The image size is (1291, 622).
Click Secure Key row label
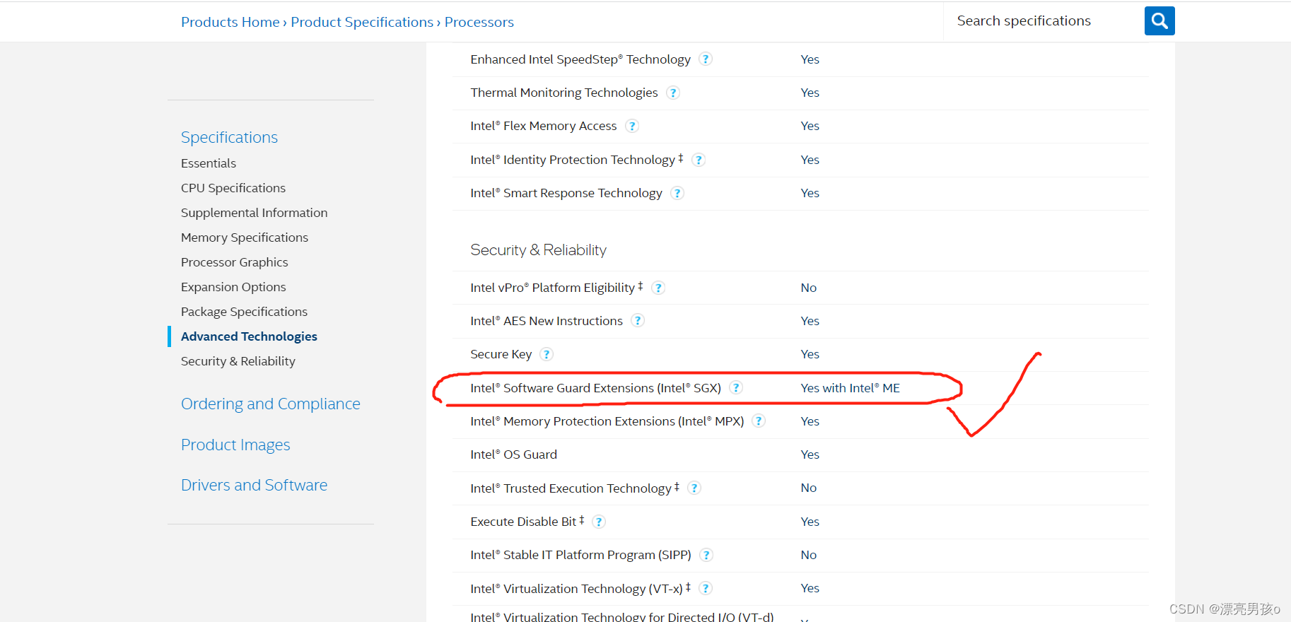501,354
